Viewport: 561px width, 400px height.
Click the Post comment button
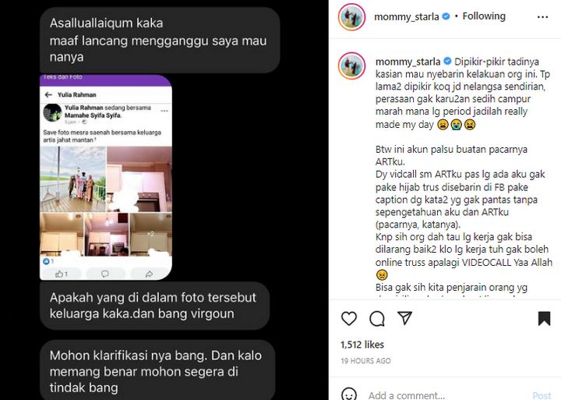pyautogui.click(x=542, y=395)
